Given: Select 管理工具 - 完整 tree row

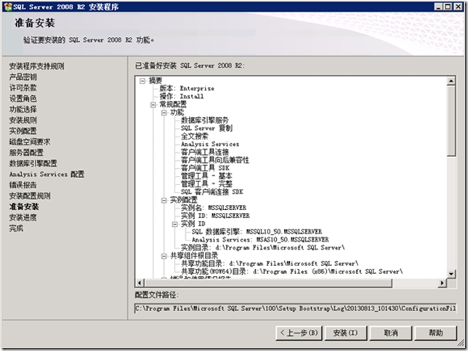Looking at the screenshot, I should pos(206,184).
